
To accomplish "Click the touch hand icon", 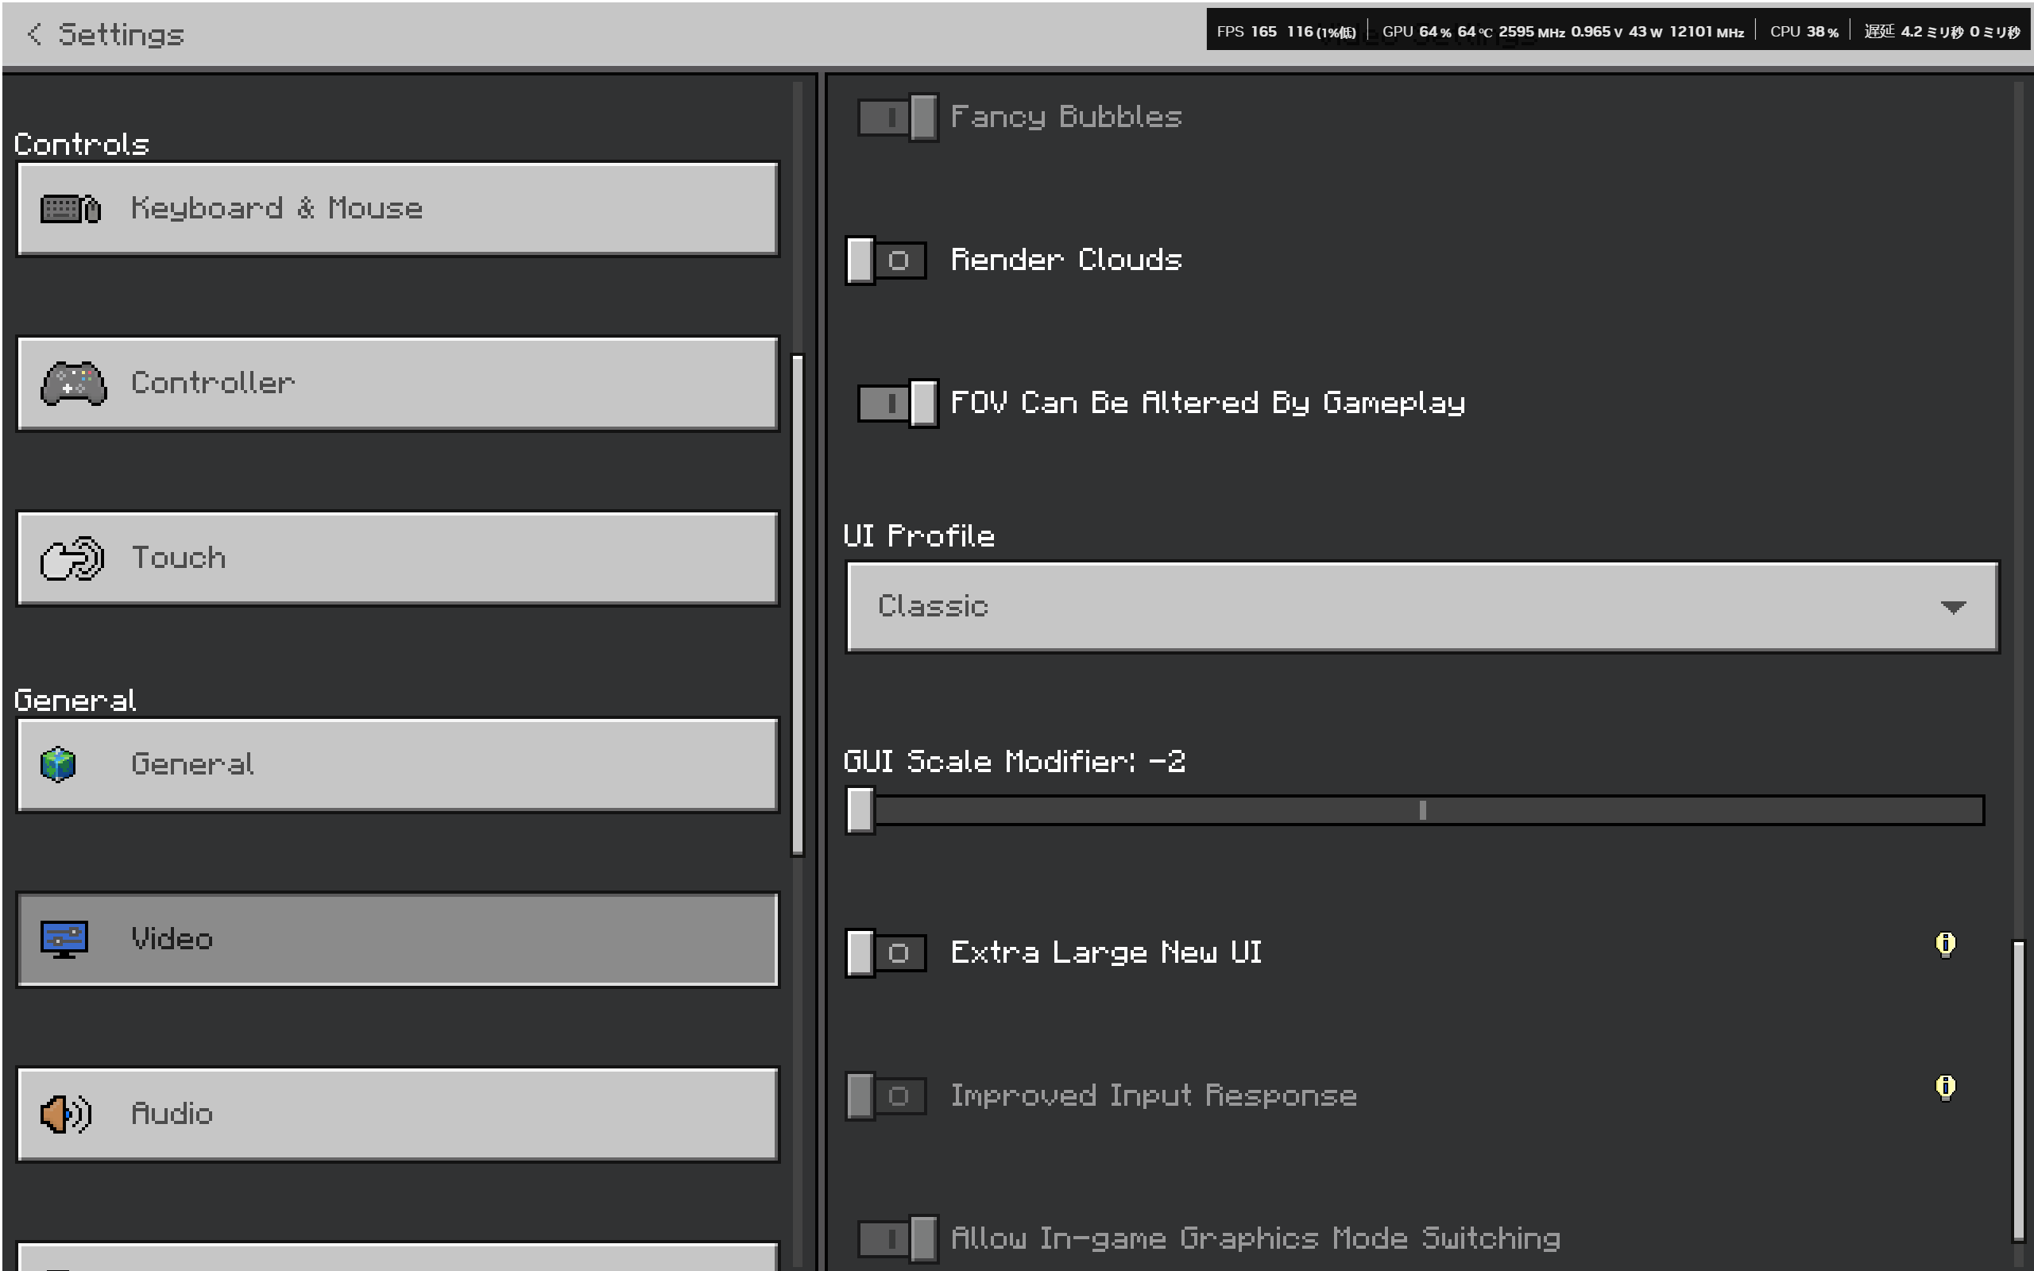I will [72, 558].
